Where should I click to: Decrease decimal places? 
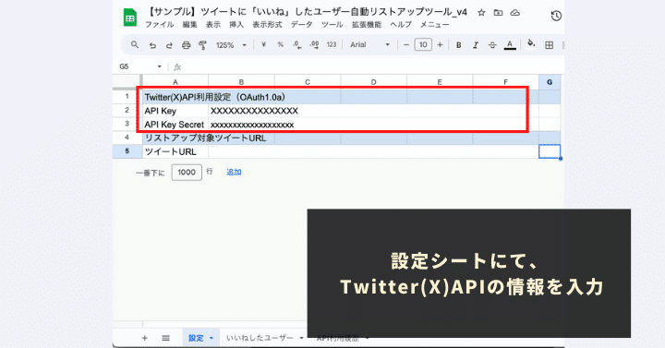[296, 44]
